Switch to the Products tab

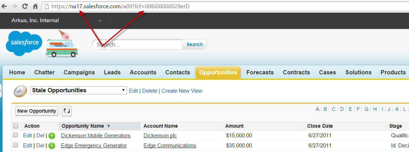coord(393,72)
